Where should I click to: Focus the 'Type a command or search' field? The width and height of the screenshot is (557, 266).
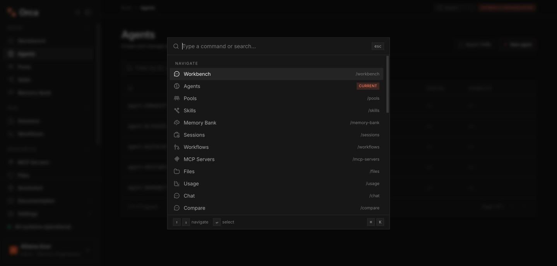[x=275, y=46]
